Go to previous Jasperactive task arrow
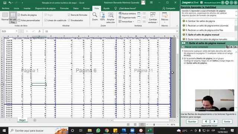 tap(206, 121)
